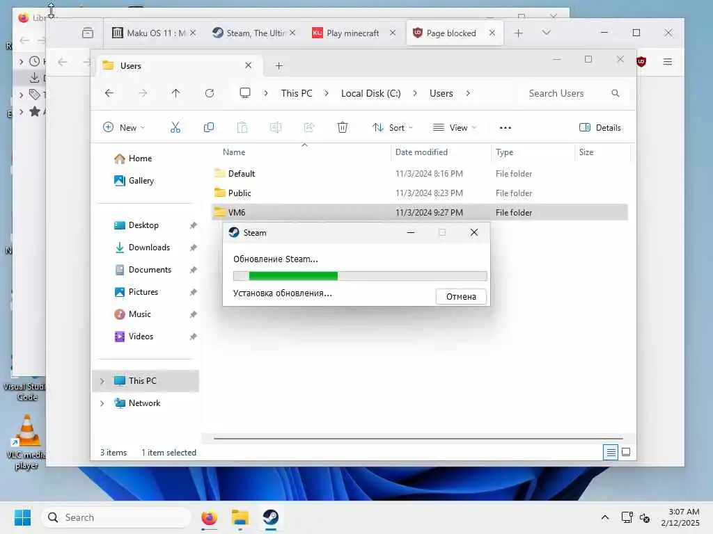
Task: Open the See more three-dots menu
Action: pyautogui.click(x=506, y=128)
